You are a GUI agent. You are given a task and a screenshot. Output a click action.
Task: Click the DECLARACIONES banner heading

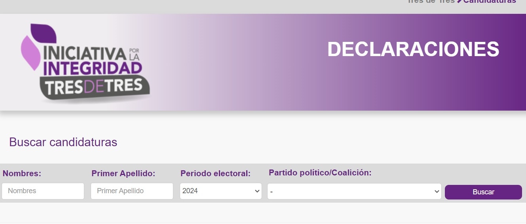pyautogui.click(x=413, y=49)
